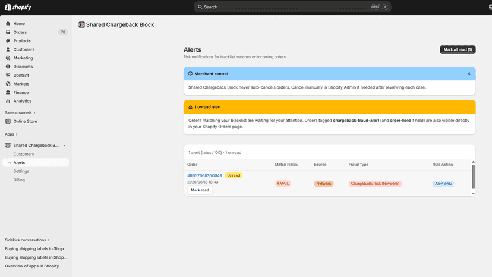Click the Order column header
This screenshot has height=277, width=492.
pyautogui.click(x=192, y=165)
